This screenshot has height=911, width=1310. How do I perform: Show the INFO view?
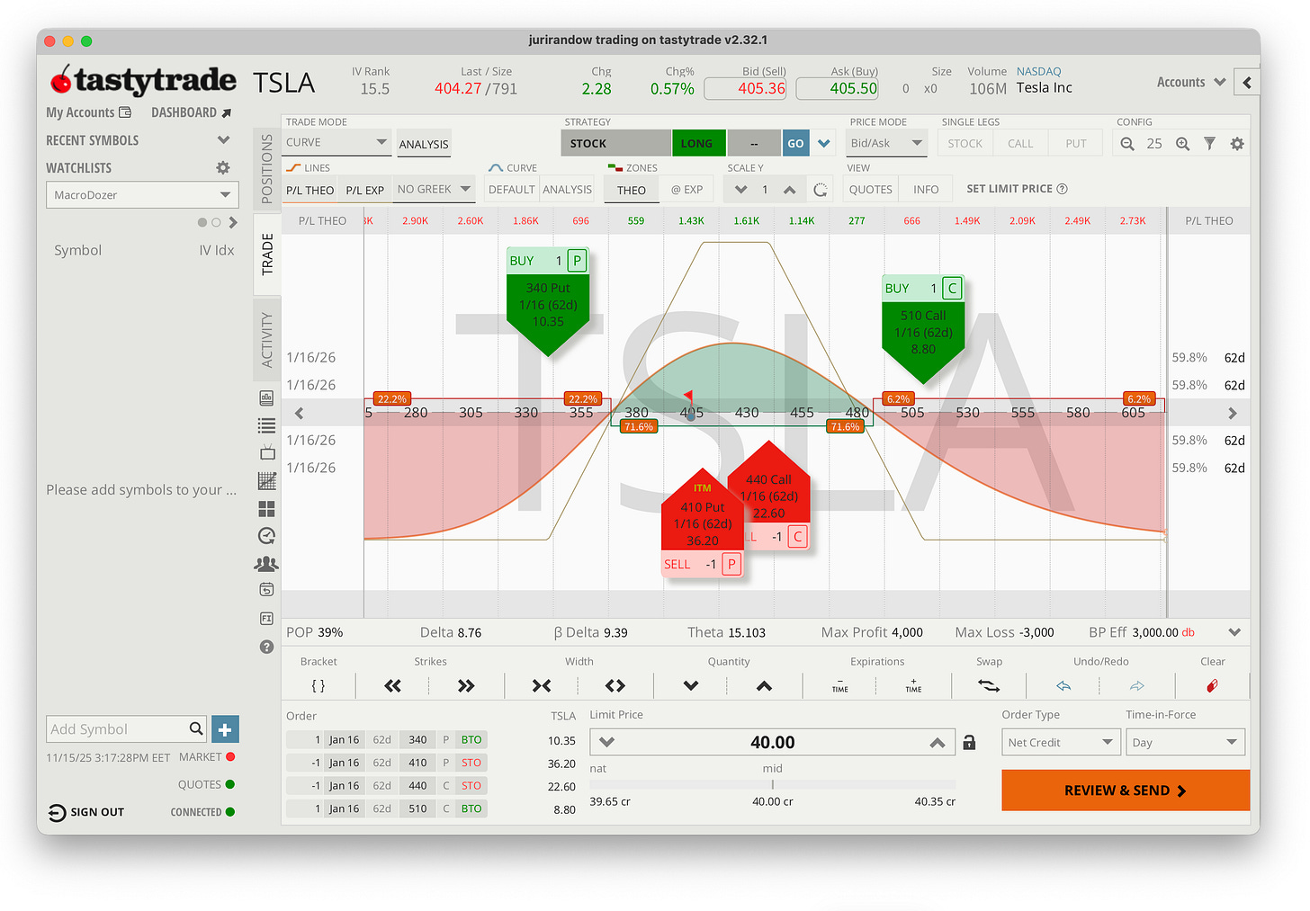926,189
